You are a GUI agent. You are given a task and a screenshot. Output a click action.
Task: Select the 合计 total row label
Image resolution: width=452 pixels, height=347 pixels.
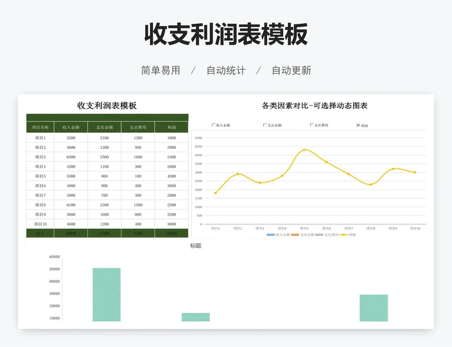click(40, 233)
